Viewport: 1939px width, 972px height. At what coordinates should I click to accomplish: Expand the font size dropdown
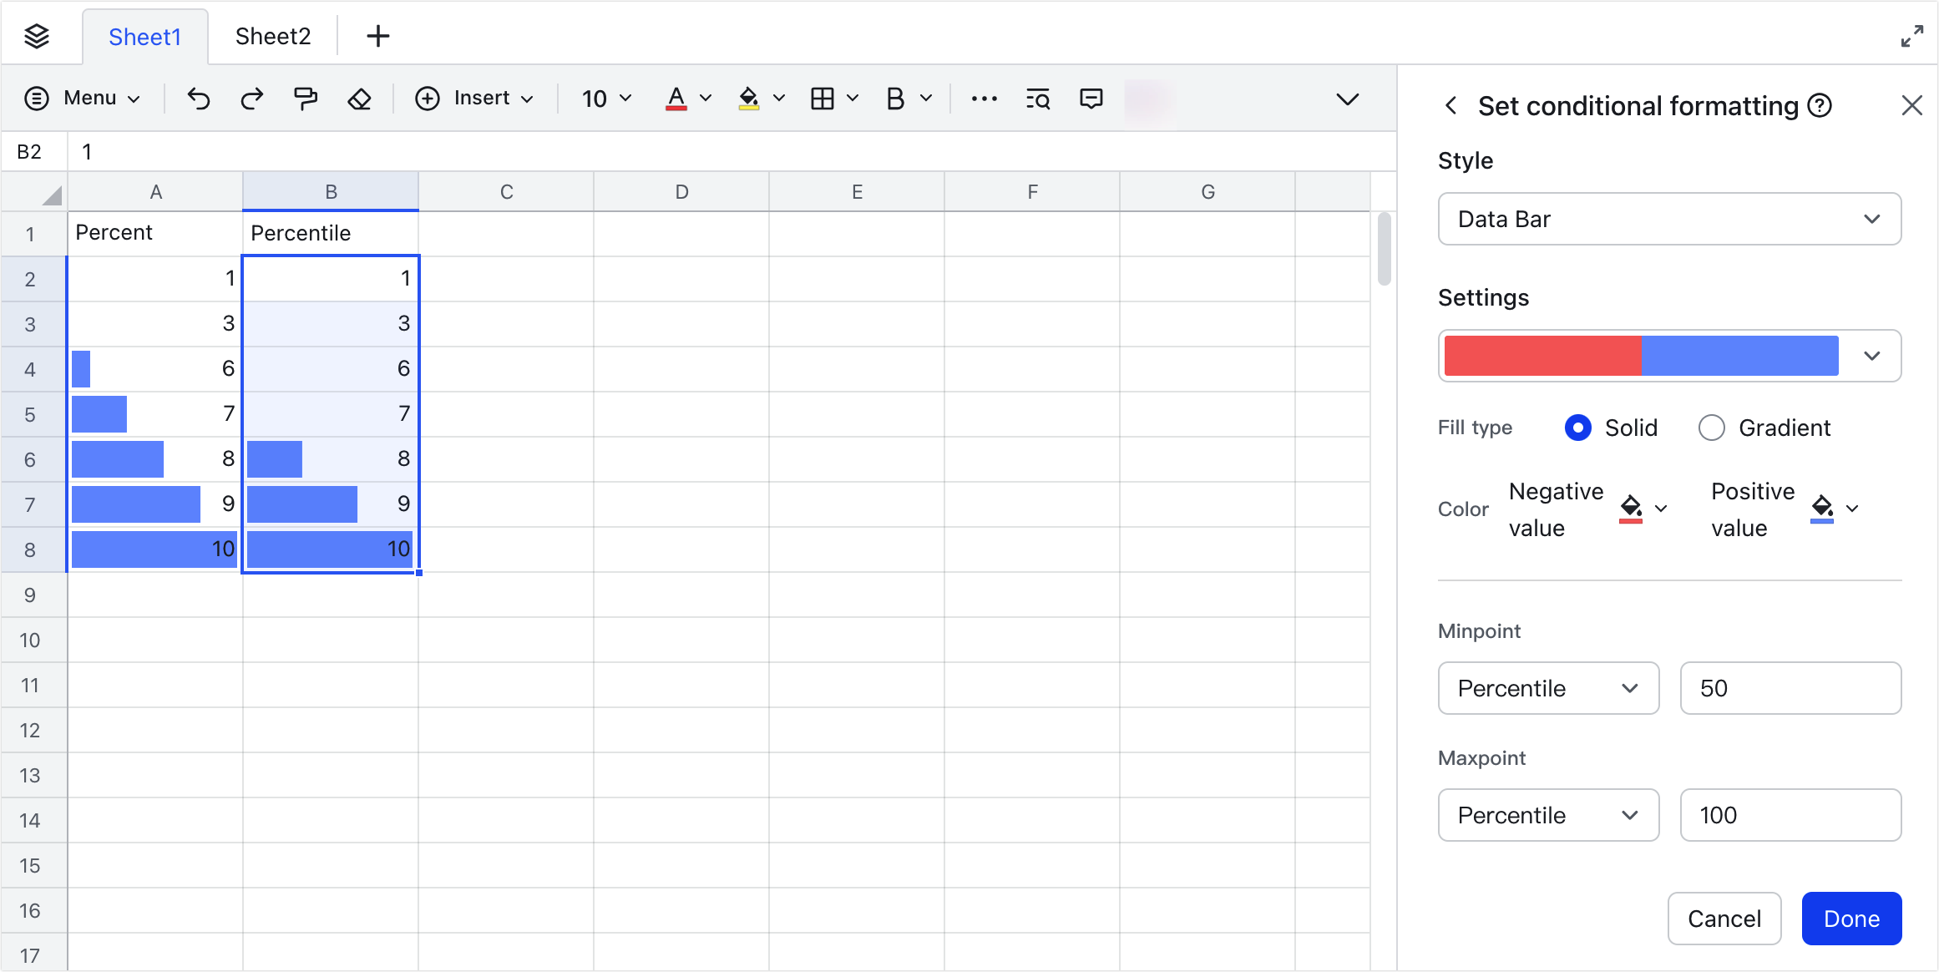pos(605,99)
